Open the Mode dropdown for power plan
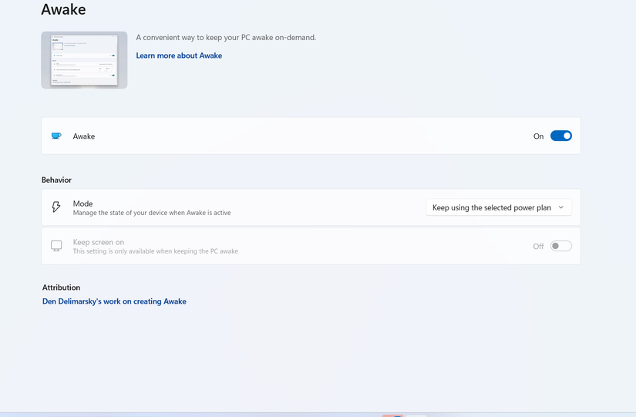 (x=499, y=207)
